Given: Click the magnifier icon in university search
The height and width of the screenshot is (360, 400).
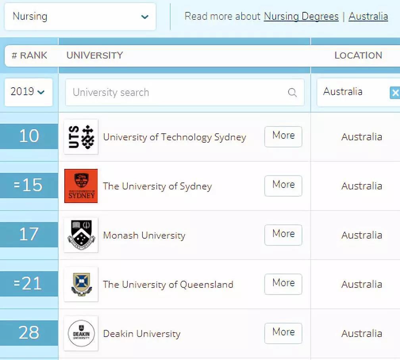Looking at the screenshot, I should [292, 93].
